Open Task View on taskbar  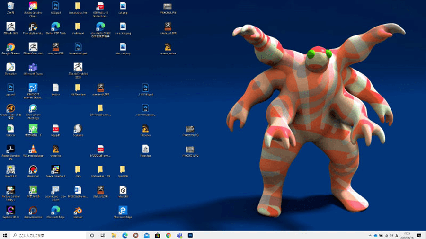[x=103, y=235]
